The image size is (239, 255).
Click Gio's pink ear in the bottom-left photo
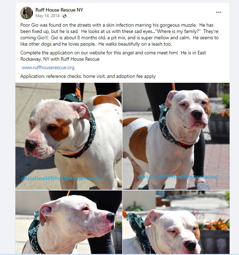45,212
